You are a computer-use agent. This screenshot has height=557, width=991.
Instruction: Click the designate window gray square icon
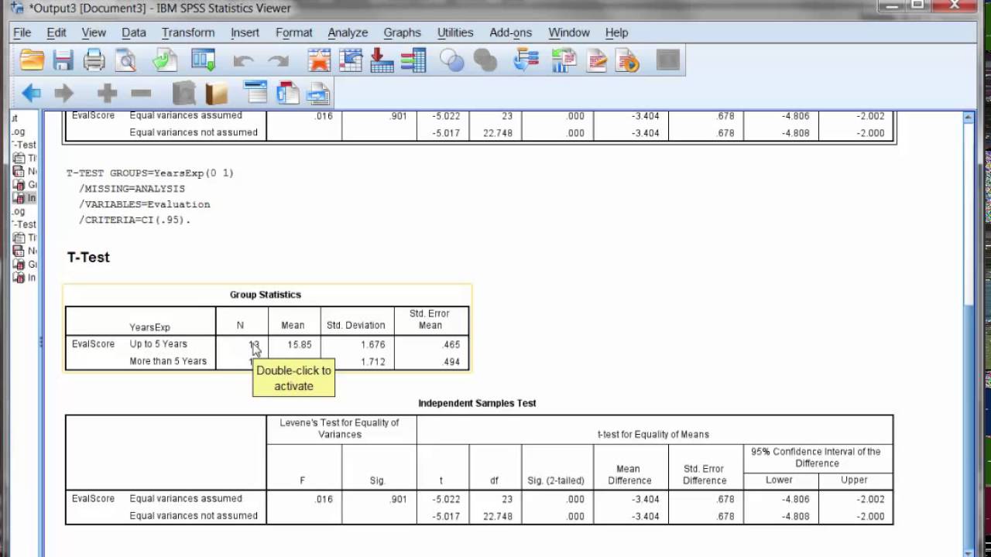(x=668, y=60)
